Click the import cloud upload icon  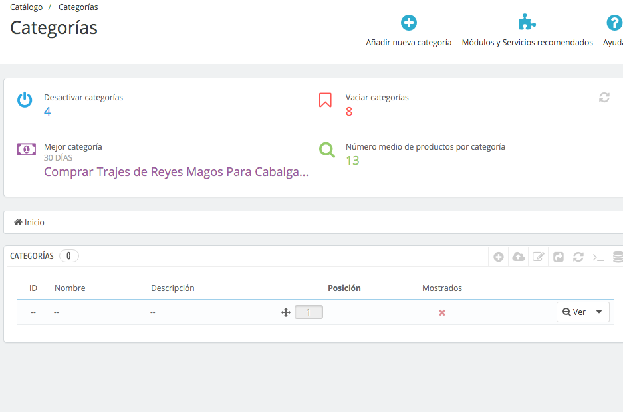tap(518, 257)
